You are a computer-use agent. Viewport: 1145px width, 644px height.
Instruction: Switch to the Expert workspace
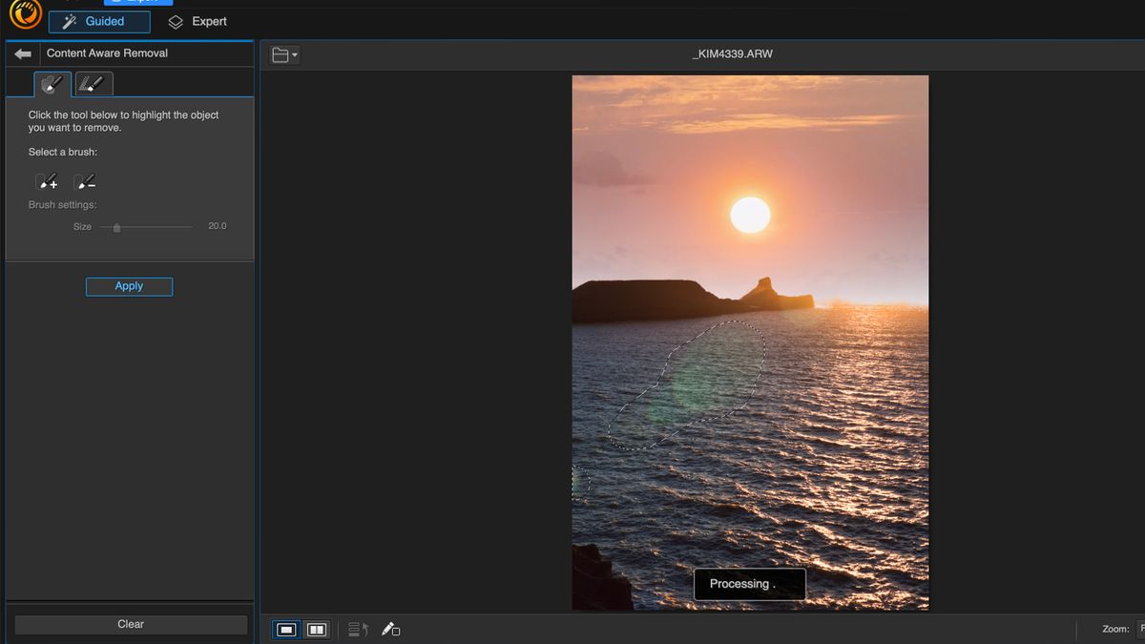[x=197, y=21]
